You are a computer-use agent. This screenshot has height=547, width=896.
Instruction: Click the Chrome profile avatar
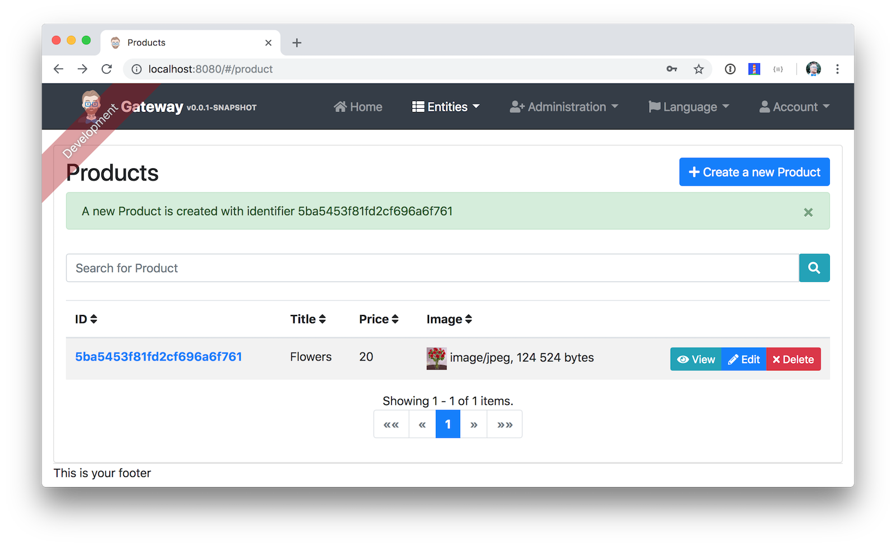813,69
